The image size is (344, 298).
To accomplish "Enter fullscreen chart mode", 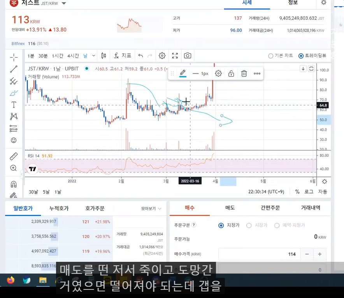I will (x=175, y=56).
